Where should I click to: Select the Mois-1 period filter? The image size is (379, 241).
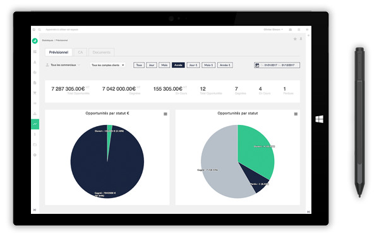click(x=208, y=65)
